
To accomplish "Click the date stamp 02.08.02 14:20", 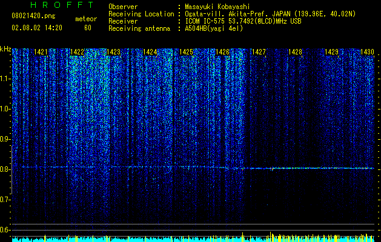I will [37, 28].
